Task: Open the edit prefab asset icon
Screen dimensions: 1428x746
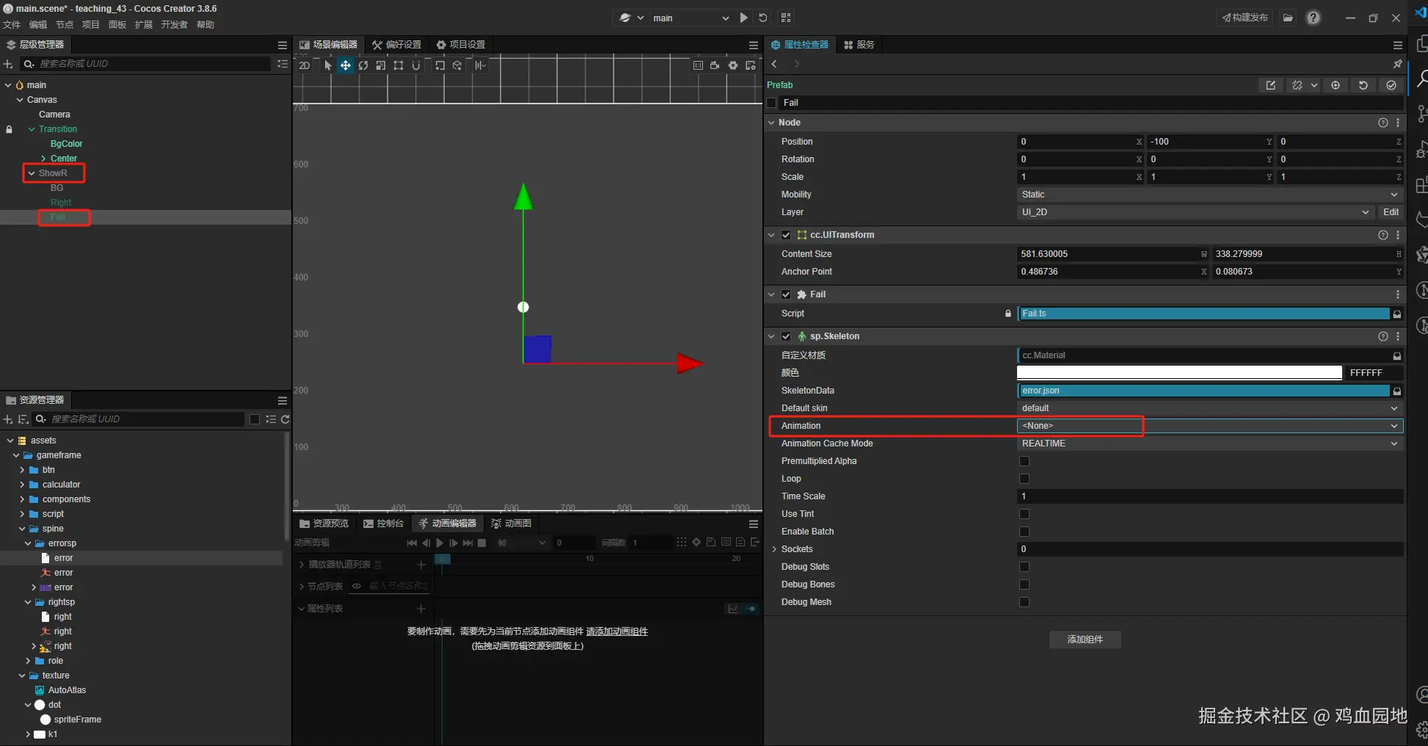Action: click(1270, 85)
